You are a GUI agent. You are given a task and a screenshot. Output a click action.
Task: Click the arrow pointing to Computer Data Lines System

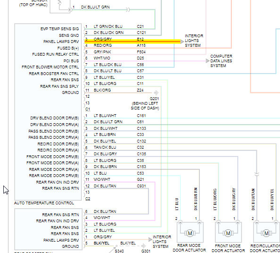coord(207,61)
